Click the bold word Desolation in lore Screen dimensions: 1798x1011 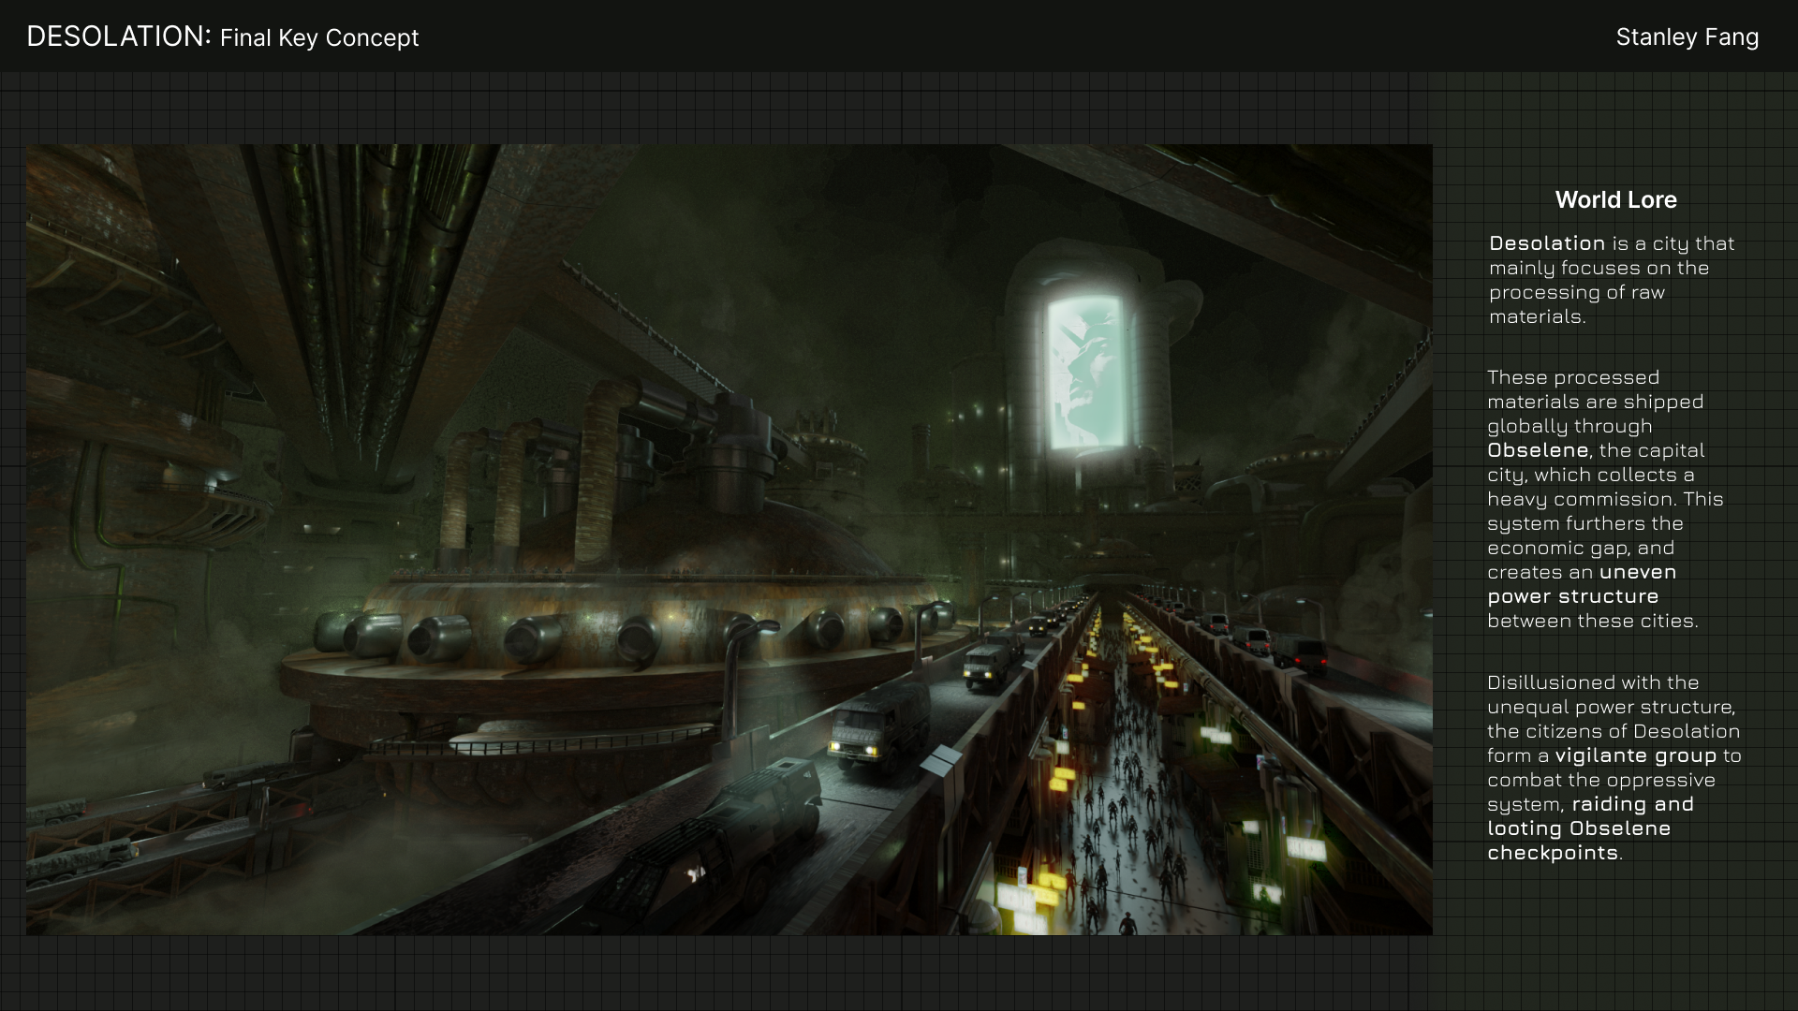[x=1547, y=243]
